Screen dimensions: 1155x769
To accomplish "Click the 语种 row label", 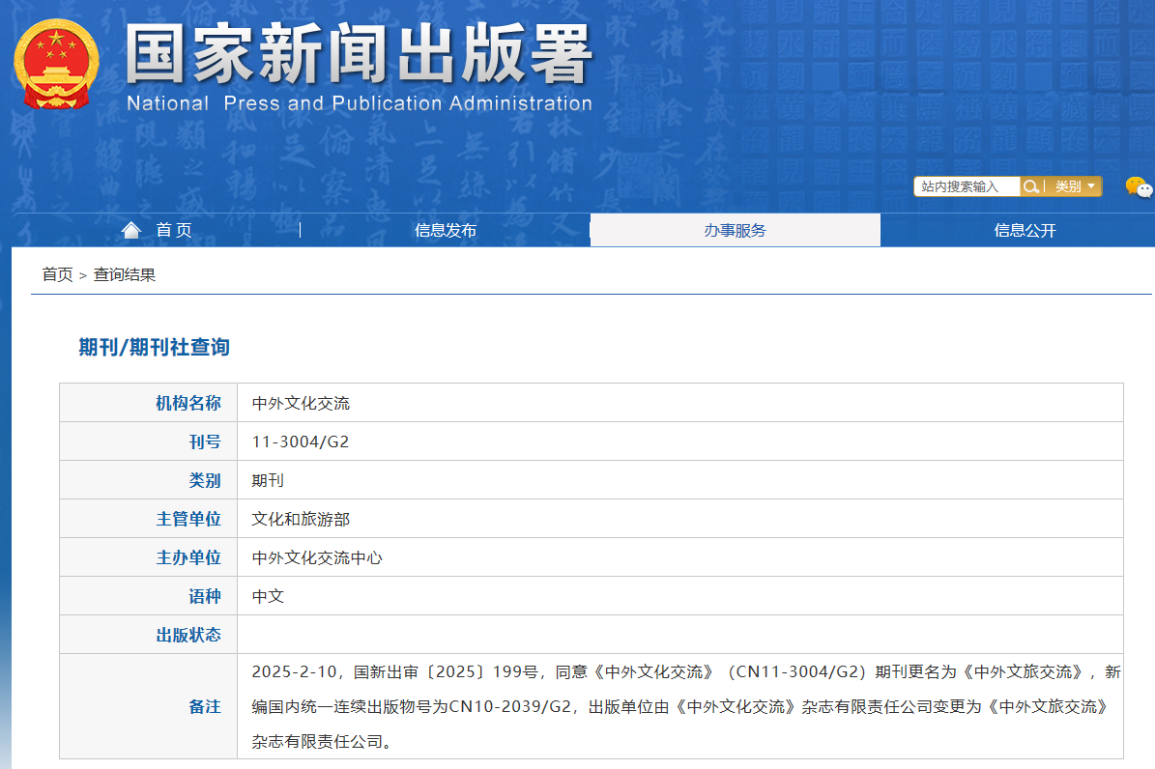I will (x=205, y=597).
